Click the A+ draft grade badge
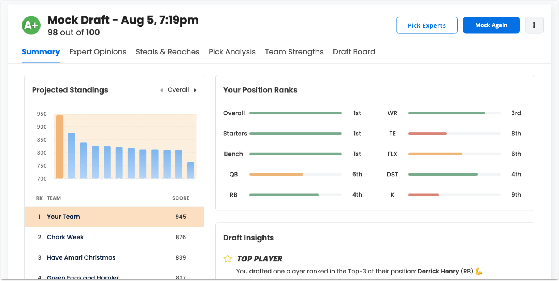Viewport: 559px width, 281px height. [31, 25]
